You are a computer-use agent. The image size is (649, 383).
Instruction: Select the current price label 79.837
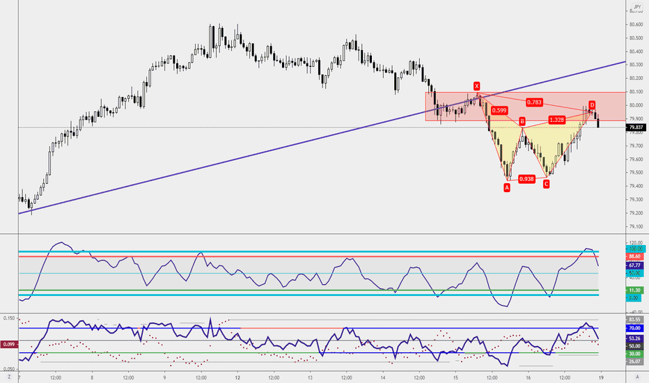[x=637, y=127]
